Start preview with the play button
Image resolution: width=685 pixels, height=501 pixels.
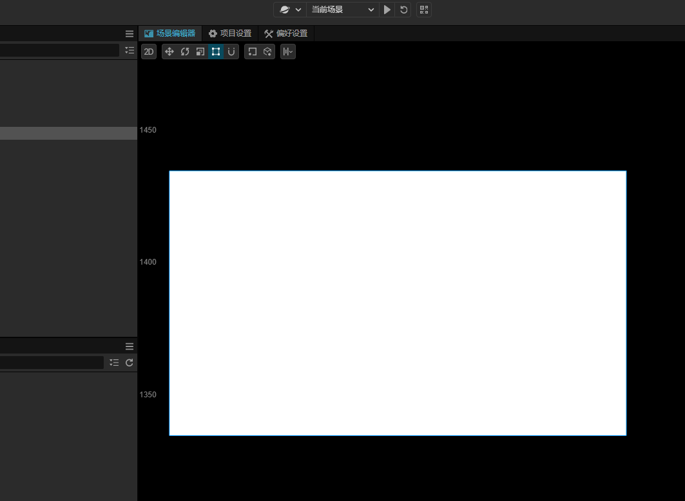click(387, 10)
